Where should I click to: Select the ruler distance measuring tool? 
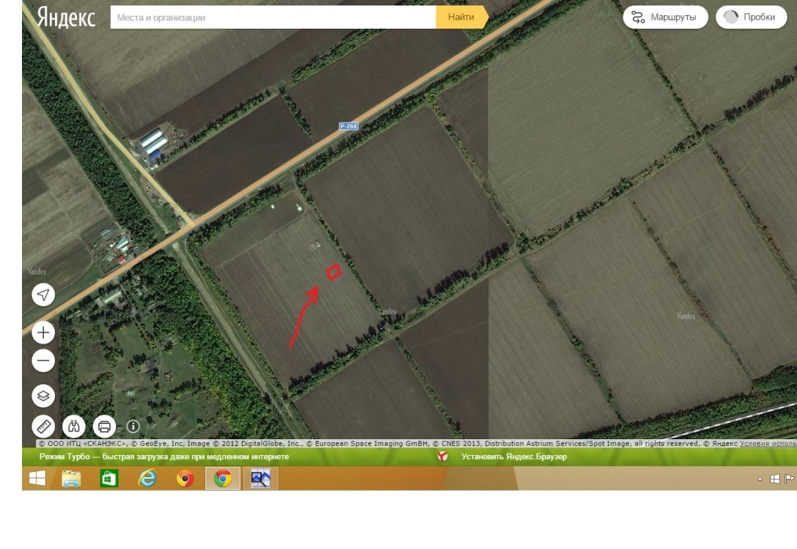coord(43,427)
